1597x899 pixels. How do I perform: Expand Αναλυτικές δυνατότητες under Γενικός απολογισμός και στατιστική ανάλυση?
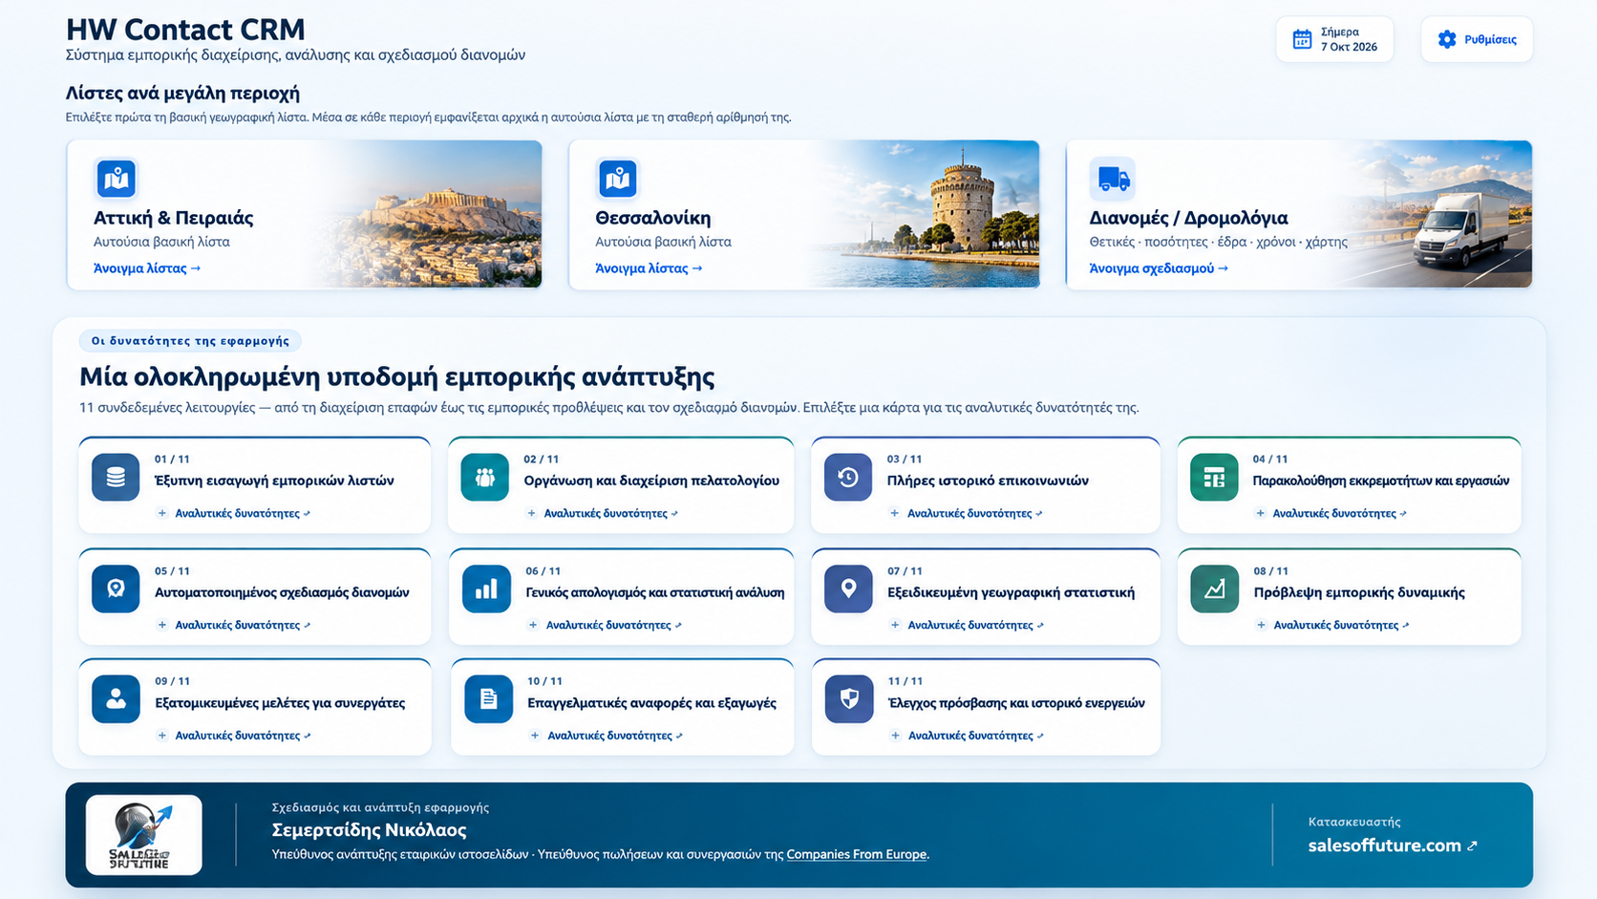click(x=606, y=626)
